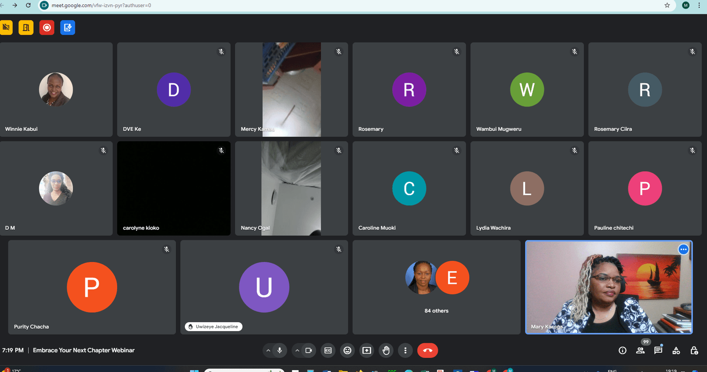Viewport: 707px width, 372px height.
Task: Open the Chrome three-dot menu
Action: (x=699, y=5)
